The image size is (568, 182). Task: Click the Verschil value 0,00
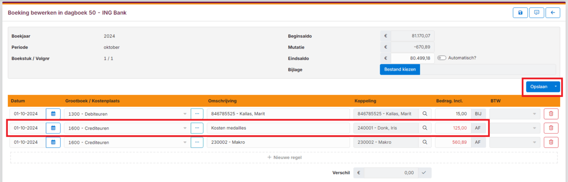click(391, 173)
